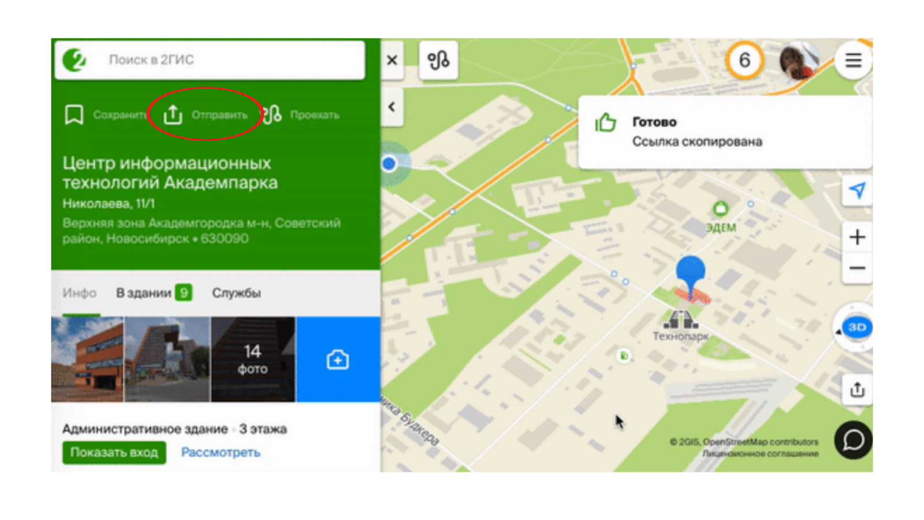Click the green '9' badge in 'В здании'
Screen dimensions: 924x520
(x=184, y=293)
